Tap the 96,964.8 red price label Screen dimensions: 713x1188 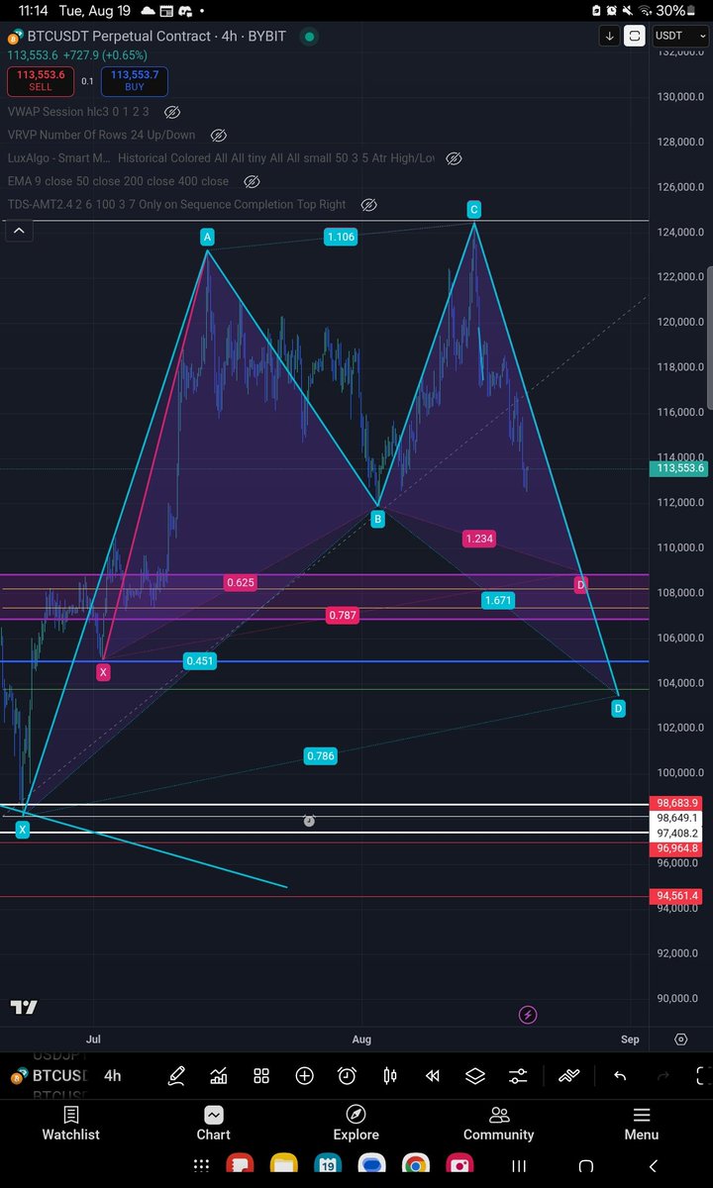[678, 848]
